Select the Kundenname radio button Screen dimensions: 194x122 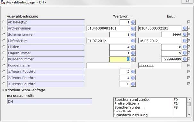click(4, 65)
